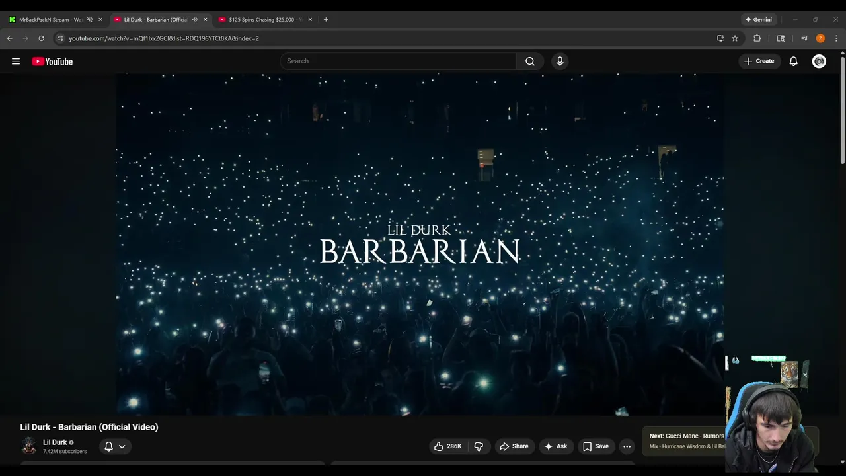Viewport: 846px width, 476px height.
Task: Open the Lil Durk channel name link
Action: click(x=55, y=442)
